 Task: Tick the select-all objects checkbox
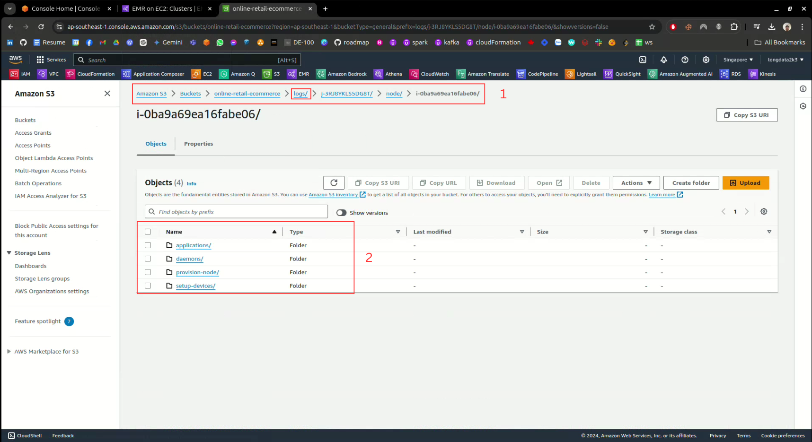(x=148, y=232)
